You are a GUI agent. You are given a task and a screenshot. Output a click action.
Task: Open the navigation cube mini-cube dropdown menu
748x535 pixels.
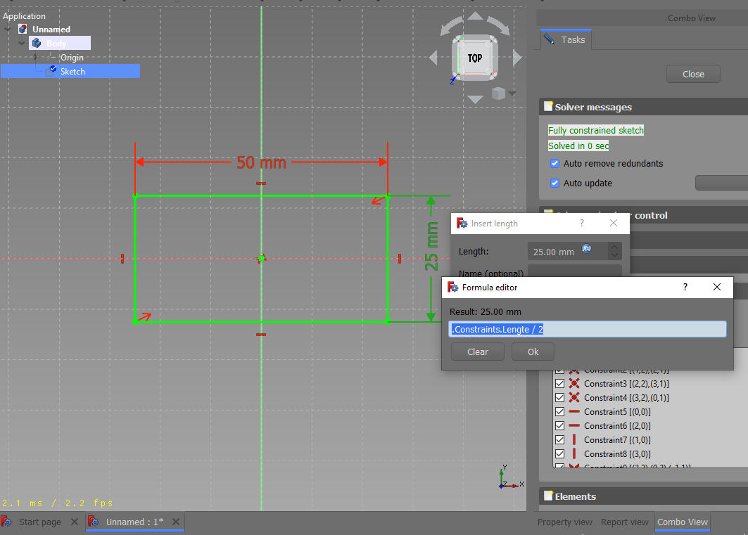[x=512, y=94]
